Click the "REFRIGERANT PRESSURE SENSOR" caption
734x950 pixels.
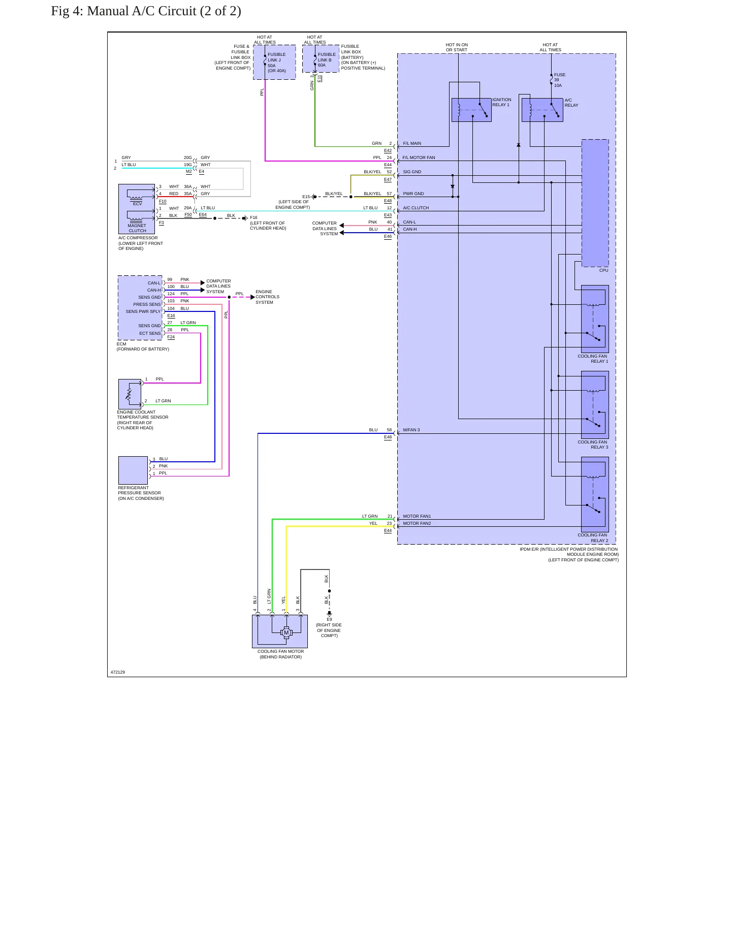point(140,490)
